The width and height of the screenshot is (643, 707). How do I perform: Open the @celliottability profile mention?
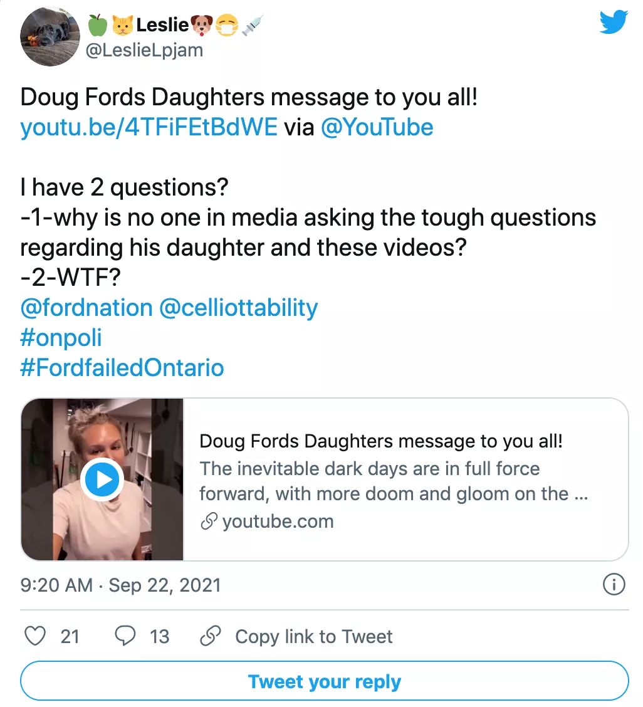click(x=239, y=308)
